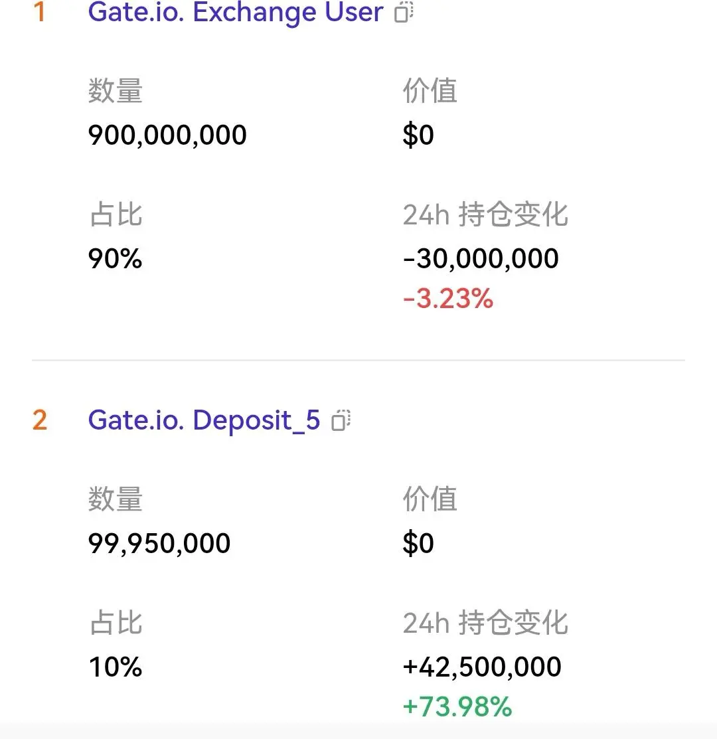
Task: Click the $0 value of Deposit_5
Action: [418, 543]
